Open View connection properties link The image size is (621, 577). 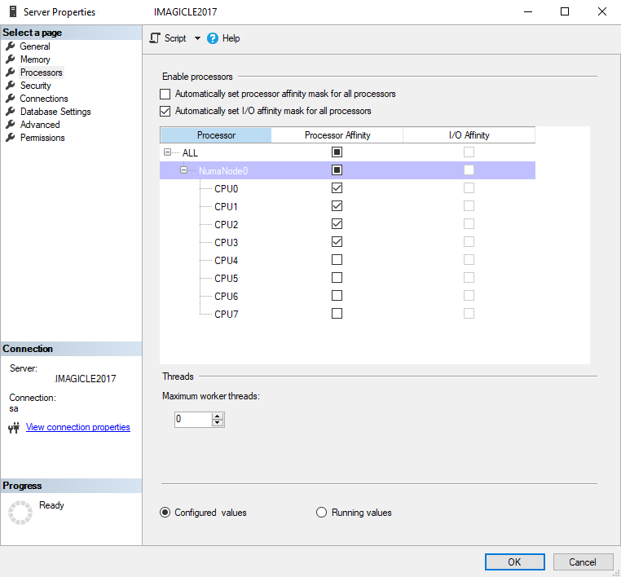pyautogui.click(x=77, y=427)
